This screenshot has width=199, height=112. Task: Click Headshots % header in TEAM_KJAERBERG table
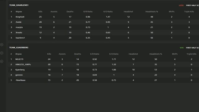(155, 54)
